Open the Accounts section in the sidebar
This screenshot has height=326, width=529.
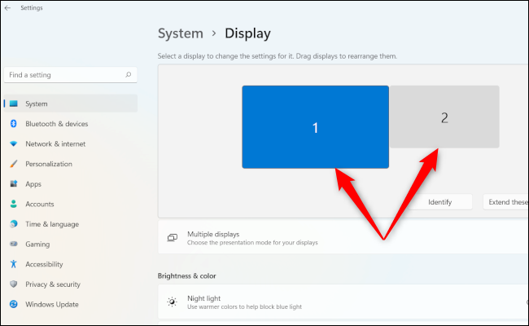[39, 204]
